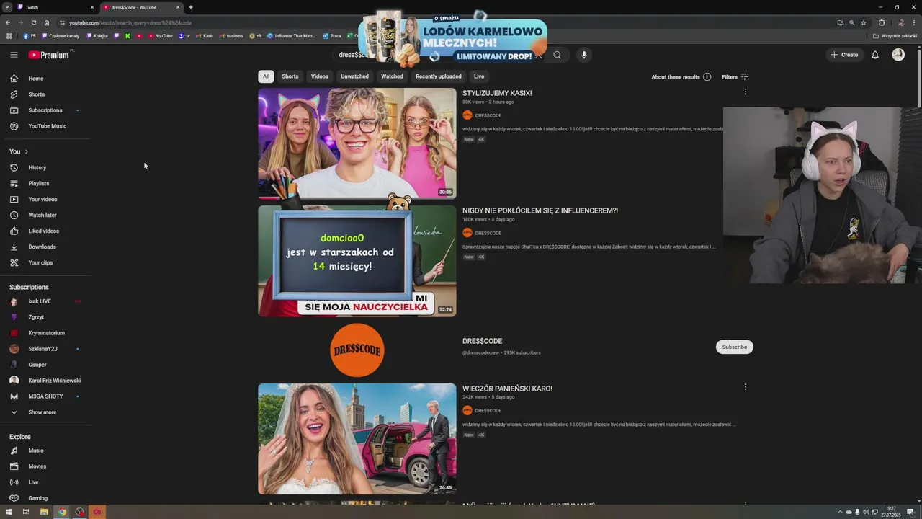Viewport: 922px width, 519px height.
Task: Open the YouTube hamburger guide menu
Action: 14,55
